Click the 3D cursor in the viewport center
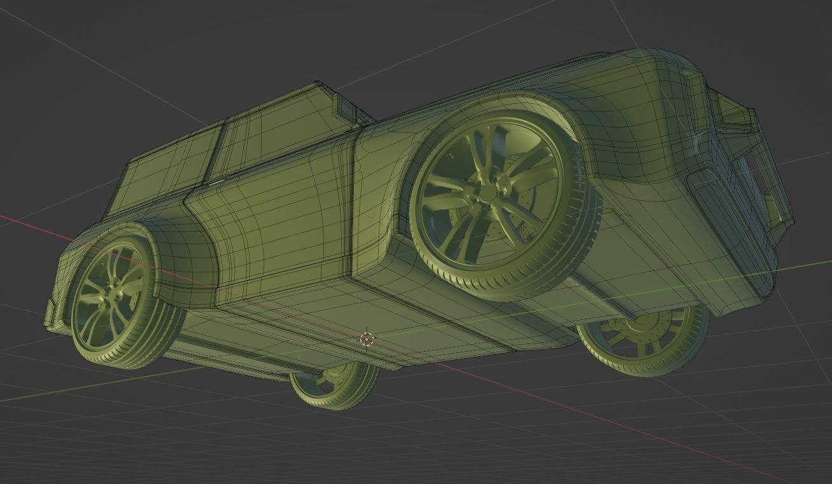 (x=366, y=340)
